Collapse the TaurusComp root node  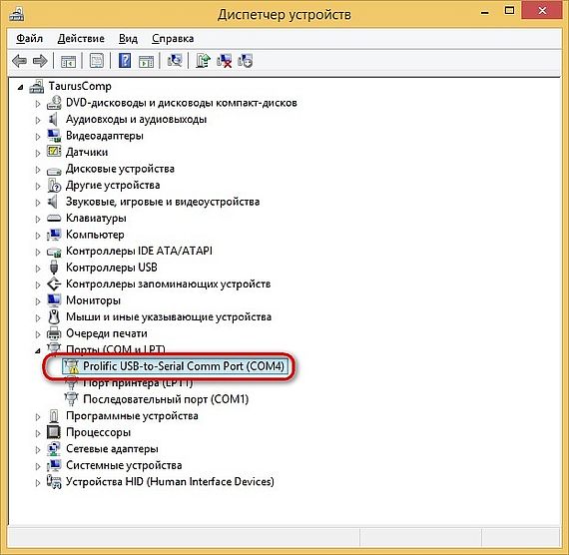click(20, 87)
